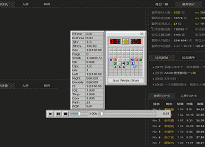Select the Corr counter row
This screenshot has height=147, width=205.
(x=87, y=98)
